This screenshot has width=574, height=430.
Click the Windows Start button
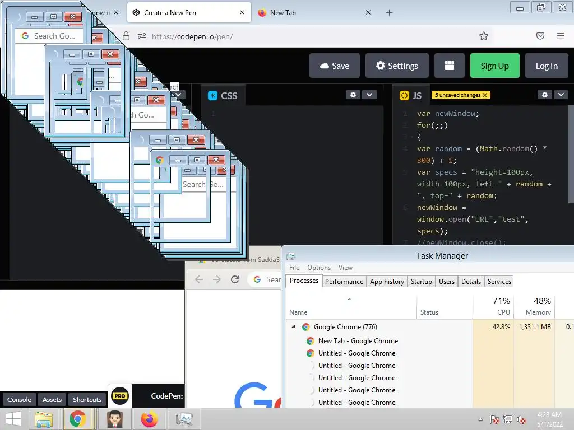[x=13, y=419]
